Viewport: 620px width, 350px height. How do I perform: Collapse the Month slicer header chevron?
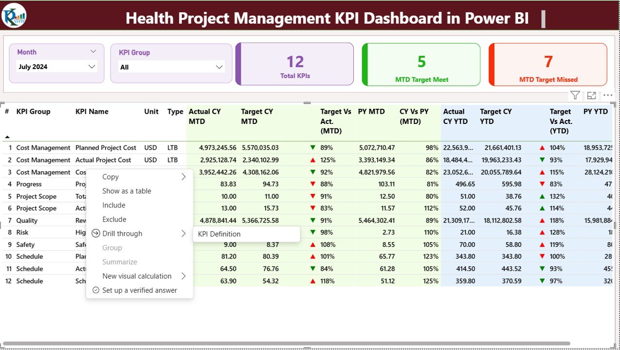[93, 52]
